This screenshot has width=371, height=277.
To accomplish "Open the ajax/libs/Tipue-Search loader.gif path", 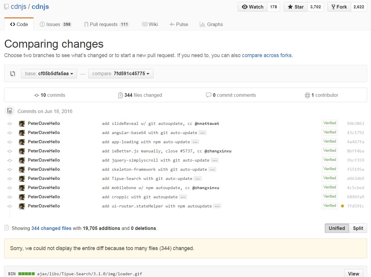I will (89, 274).
